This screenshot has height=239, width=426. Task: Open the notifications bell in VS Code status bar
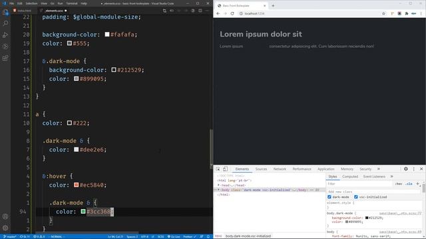(208, 236)
